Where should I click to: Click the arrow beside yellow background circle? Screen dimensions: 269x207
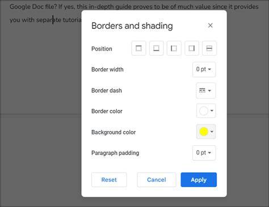pos(212,132)
